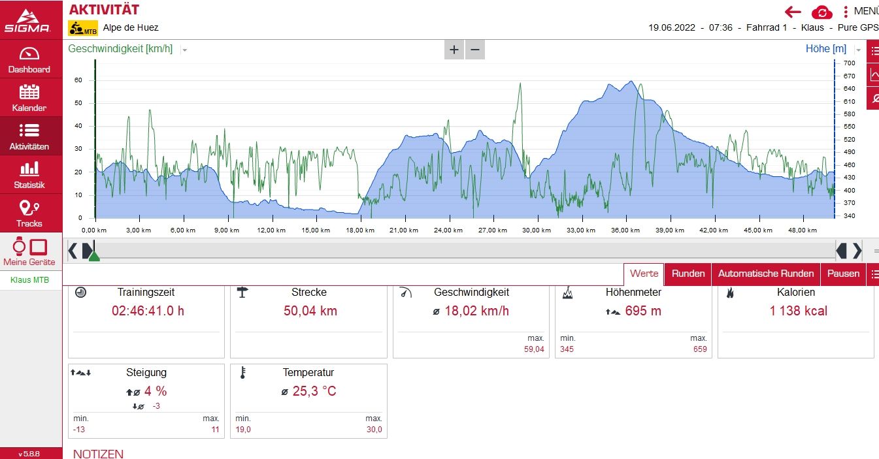Viewport: 879px width, 459px height.
Task: Open the Dashboard from the sidebar
Action: pyautogui.click(x=29, y=59)
